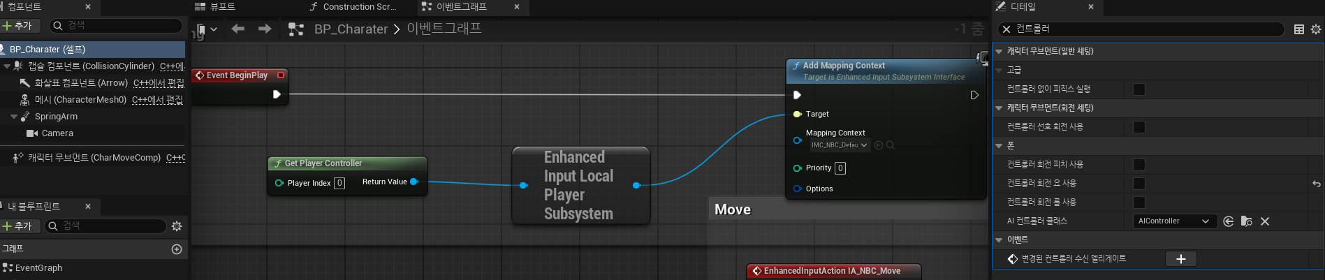
Task: Browse to the mapping context asset with the magnifier
Action: click(x=891, y=145)
